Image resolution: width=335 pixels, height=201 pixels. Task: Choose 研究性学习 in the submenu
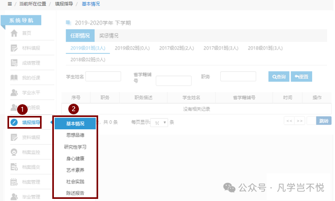point(75,147)
